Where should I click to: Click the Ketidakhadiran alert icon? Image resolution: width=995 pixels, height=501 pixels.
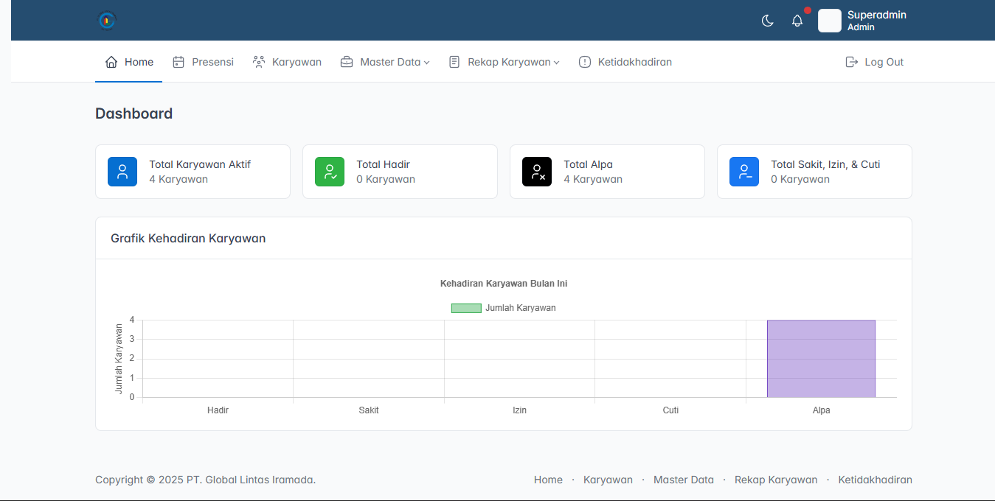(x=585, y=62)
